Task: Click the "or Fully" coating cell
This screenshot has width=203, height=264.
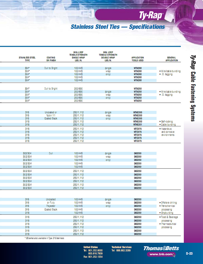Action: pos(51,203)
